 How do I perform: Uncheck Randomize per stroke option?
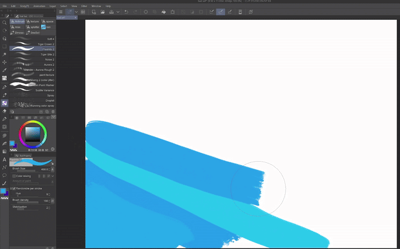coord(13,188)
